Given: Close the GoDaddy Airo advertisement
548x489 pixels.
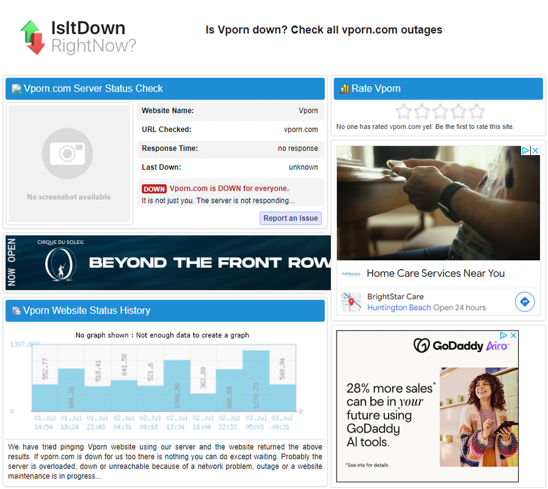Looking at the screenshot, I should pyautogui.click(x=513, y=335).
